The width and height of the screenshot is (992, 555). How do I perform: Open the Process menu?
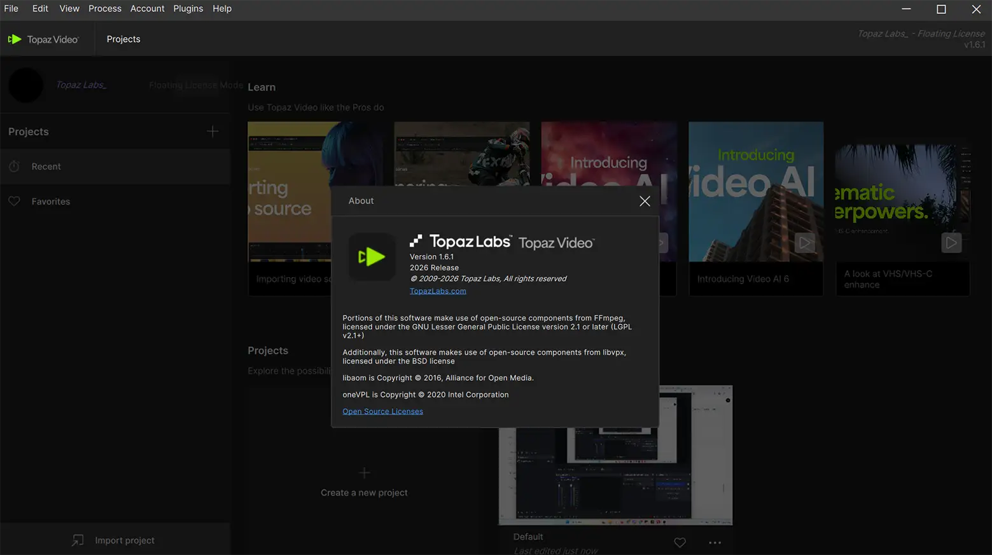105,9
